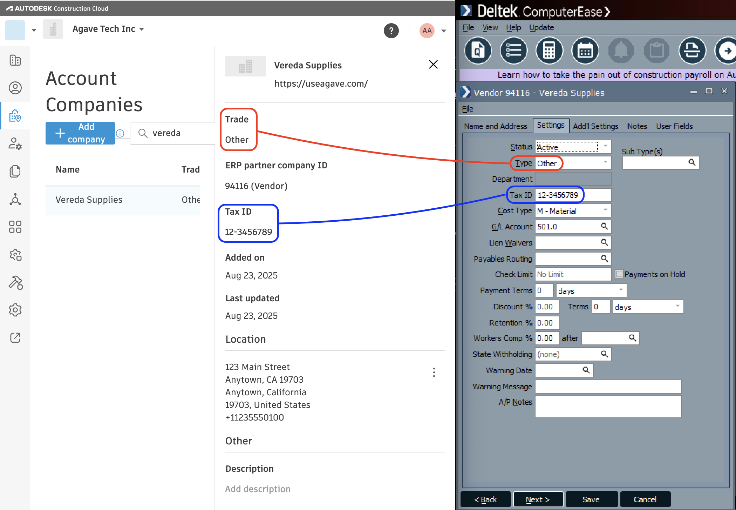
Task: Click the list toolbar icon in ComputerEase
Action: [514, 51]
